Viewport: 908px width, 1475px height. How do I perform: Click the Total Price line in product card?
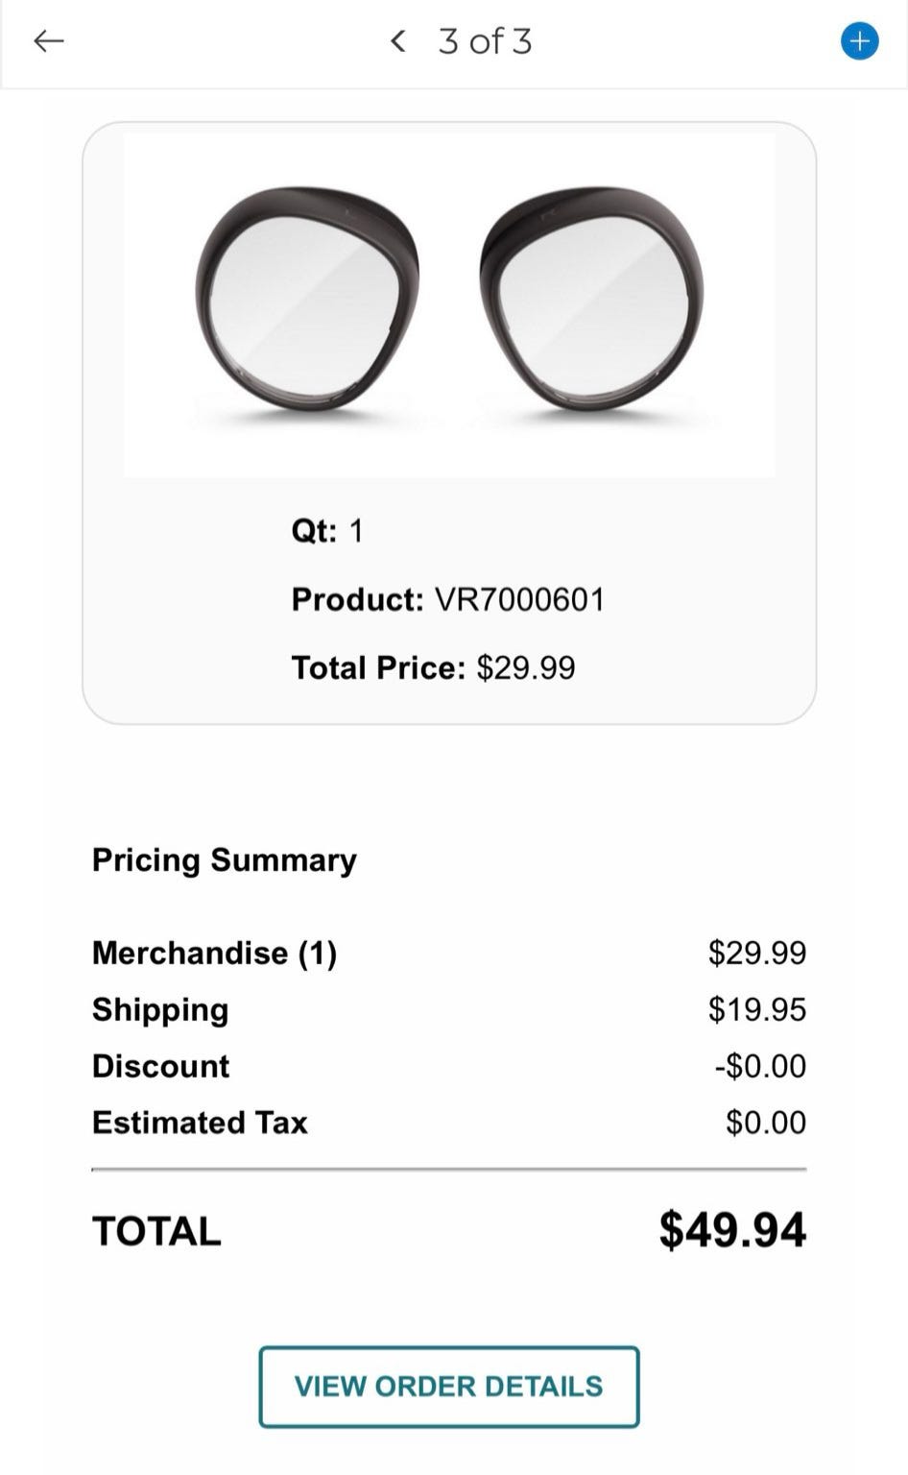tap(433, 667)
